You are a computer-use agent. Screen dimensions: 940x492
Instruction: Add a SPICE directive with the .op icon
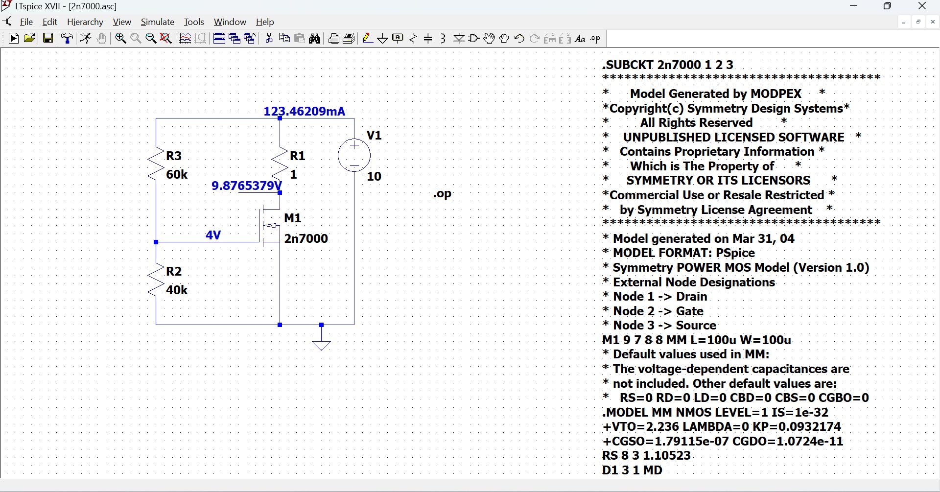[x=595, y=39]
